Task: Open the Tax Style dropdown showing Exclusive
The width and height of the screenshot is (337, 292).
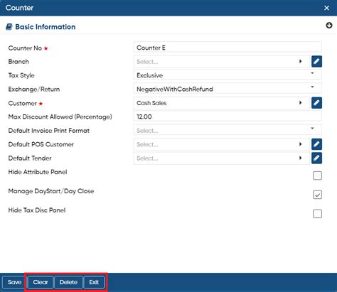Action: tap(228, 75)
